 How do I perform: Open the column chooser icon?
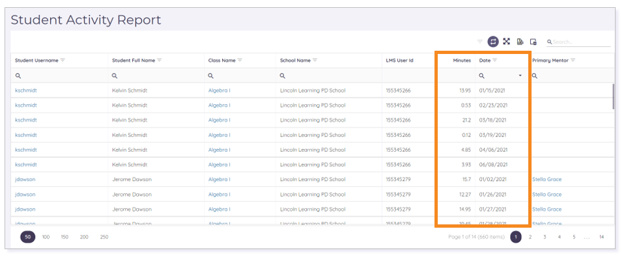pos(533,42)
